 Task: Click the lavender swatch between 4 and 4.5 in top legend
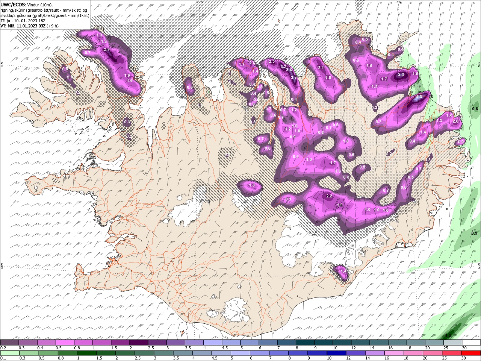(x=213, y=343)
